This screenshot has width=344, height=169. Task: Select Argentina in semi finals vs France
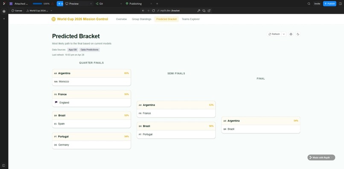click(176, 105)
